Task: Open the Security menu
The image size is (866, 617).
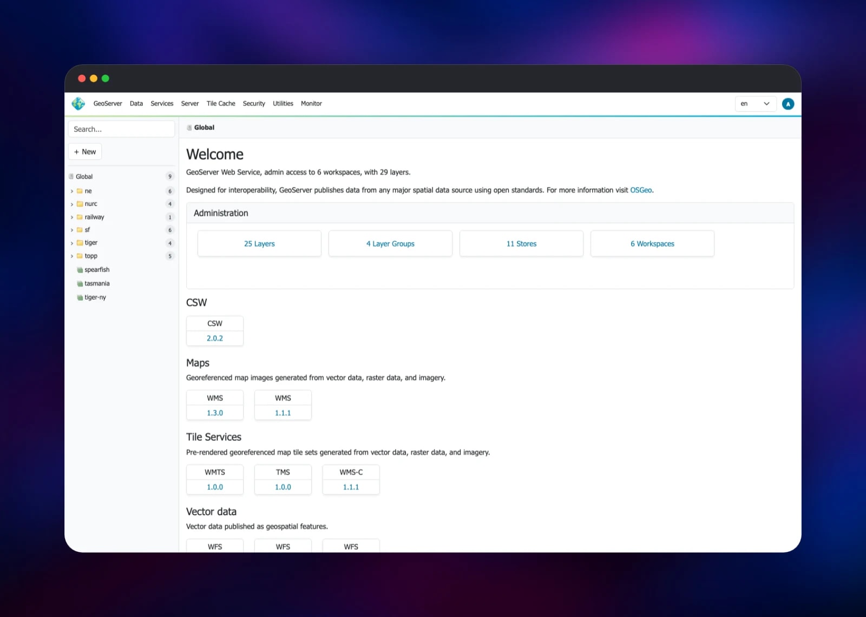Action: click(254, 103)
